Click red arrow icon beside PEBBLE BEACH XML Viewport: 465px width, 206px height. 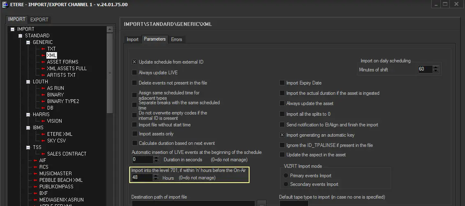[x=35, y=180]
